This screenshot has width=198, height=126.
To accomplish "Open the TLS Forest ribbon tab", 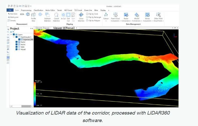I will pos(78,10).
